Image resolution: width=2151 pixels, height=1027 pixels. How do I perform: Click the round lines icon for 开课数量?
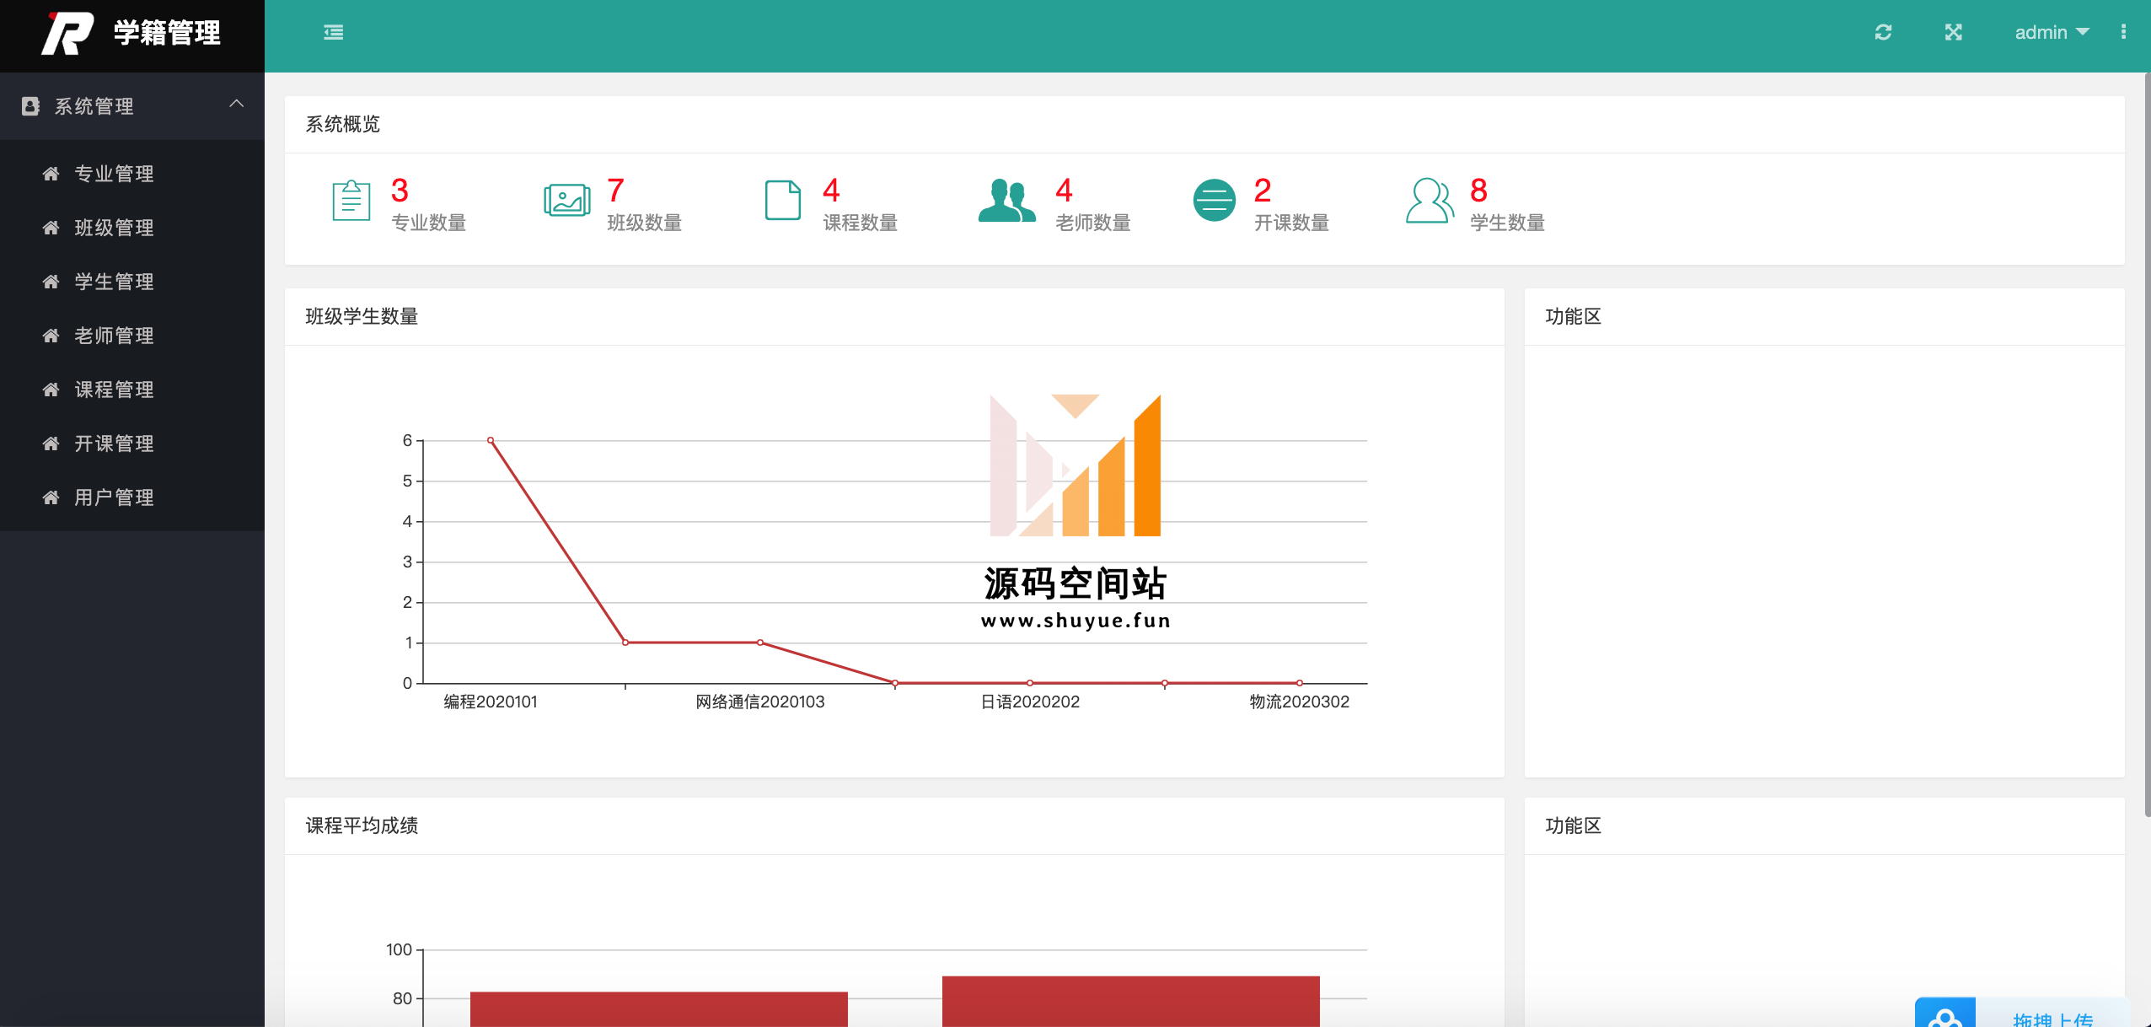tap(1215, 201)
